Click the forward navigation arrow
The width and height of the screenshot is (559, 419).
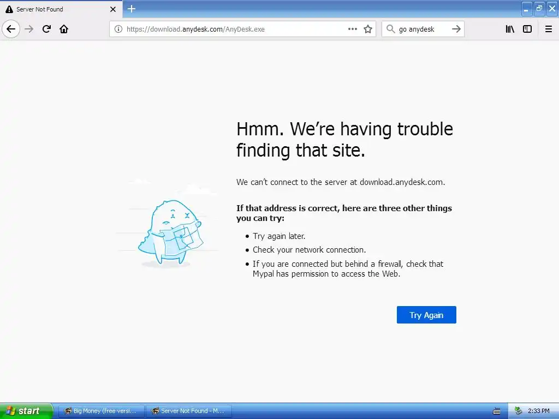(x=29, y=29)
